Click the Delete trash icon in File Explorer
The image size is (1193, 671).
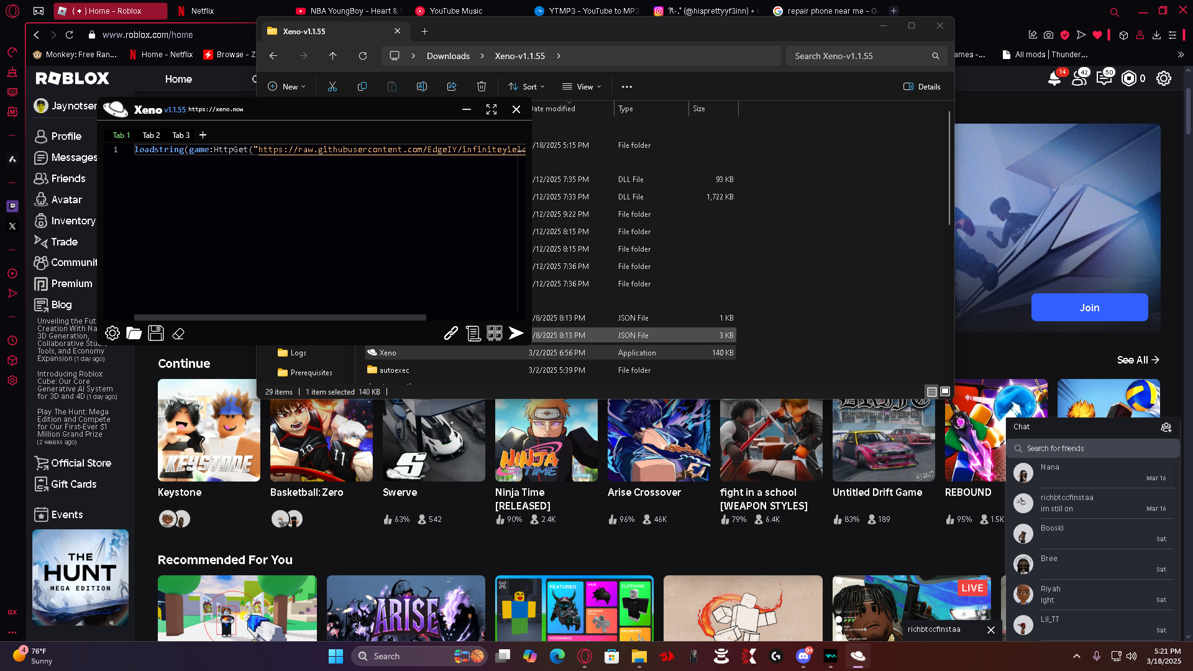(x=482, y=87)
